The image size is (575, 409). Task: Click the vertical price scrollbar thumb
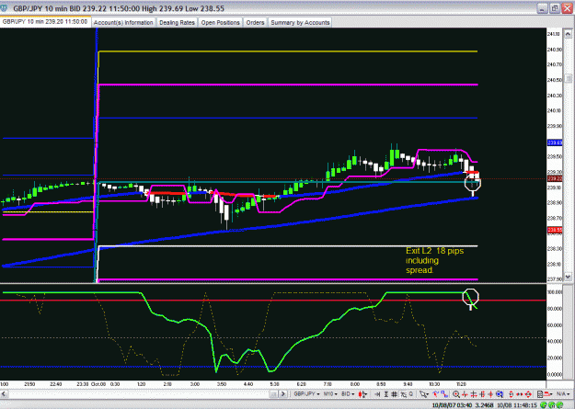coord(568,78)
